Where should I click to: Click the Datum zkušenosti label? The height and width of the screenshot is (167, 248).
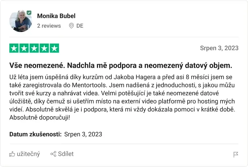pos(35,134)
